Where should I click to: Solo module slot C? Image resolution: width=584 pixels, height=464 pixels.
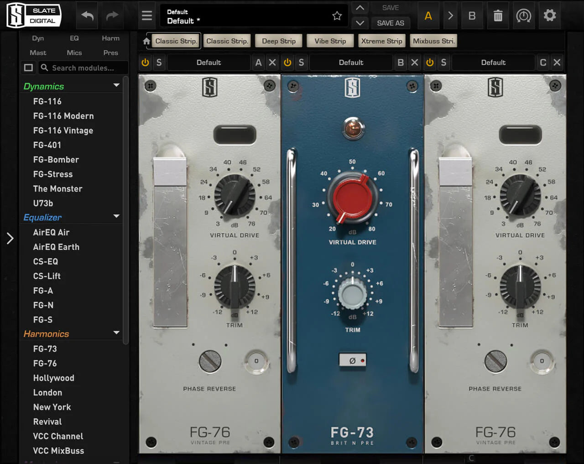click(443, 63)
